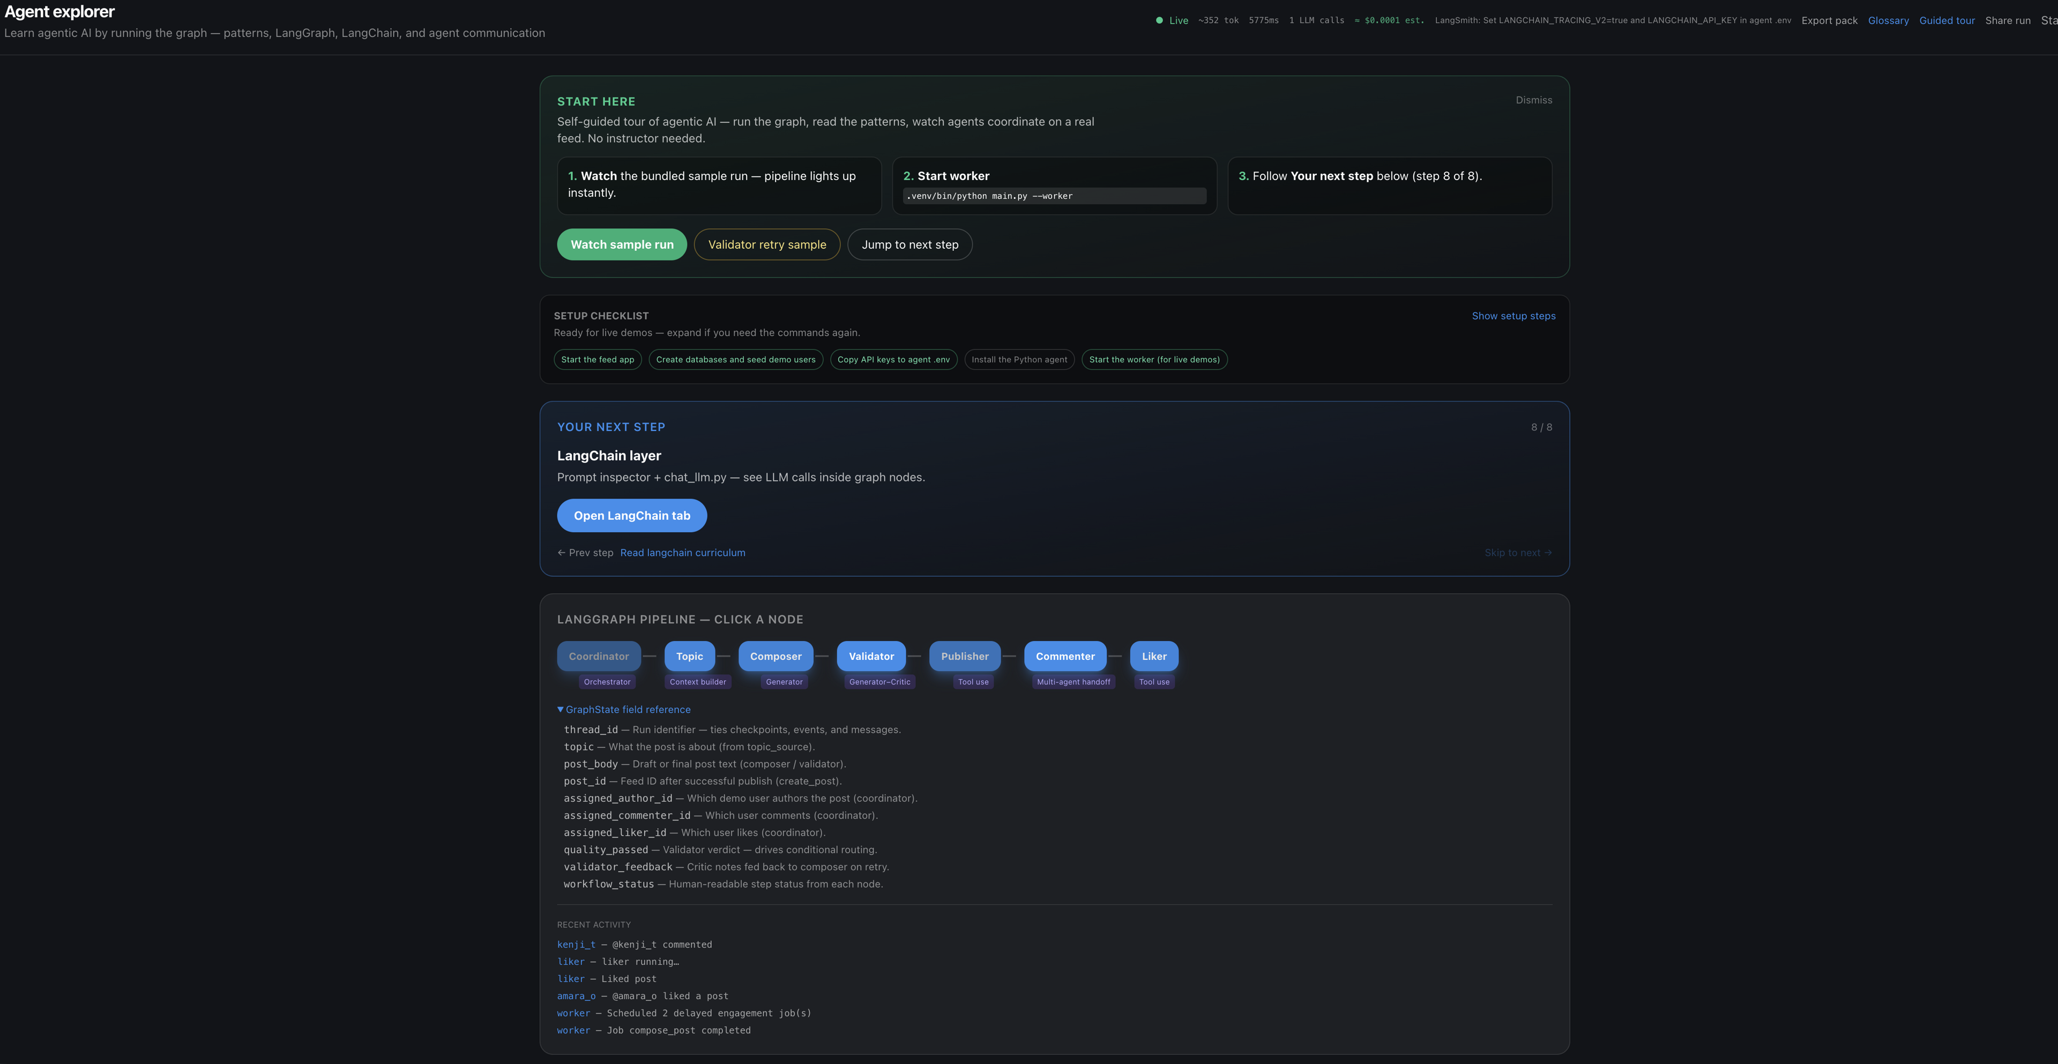Viewport: 2058px width, 1064px height.
Task: Click Tool use tag under Liker
Action: click(x=1154, y=681)
